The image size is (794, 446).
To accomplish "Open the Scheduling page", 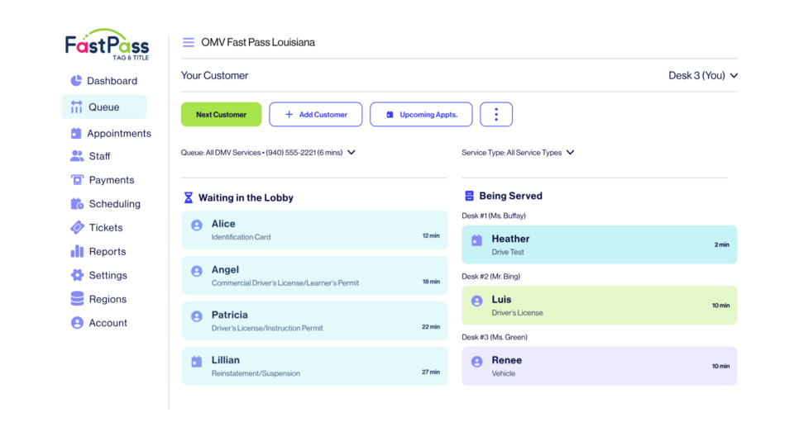I will click(106, 203).
